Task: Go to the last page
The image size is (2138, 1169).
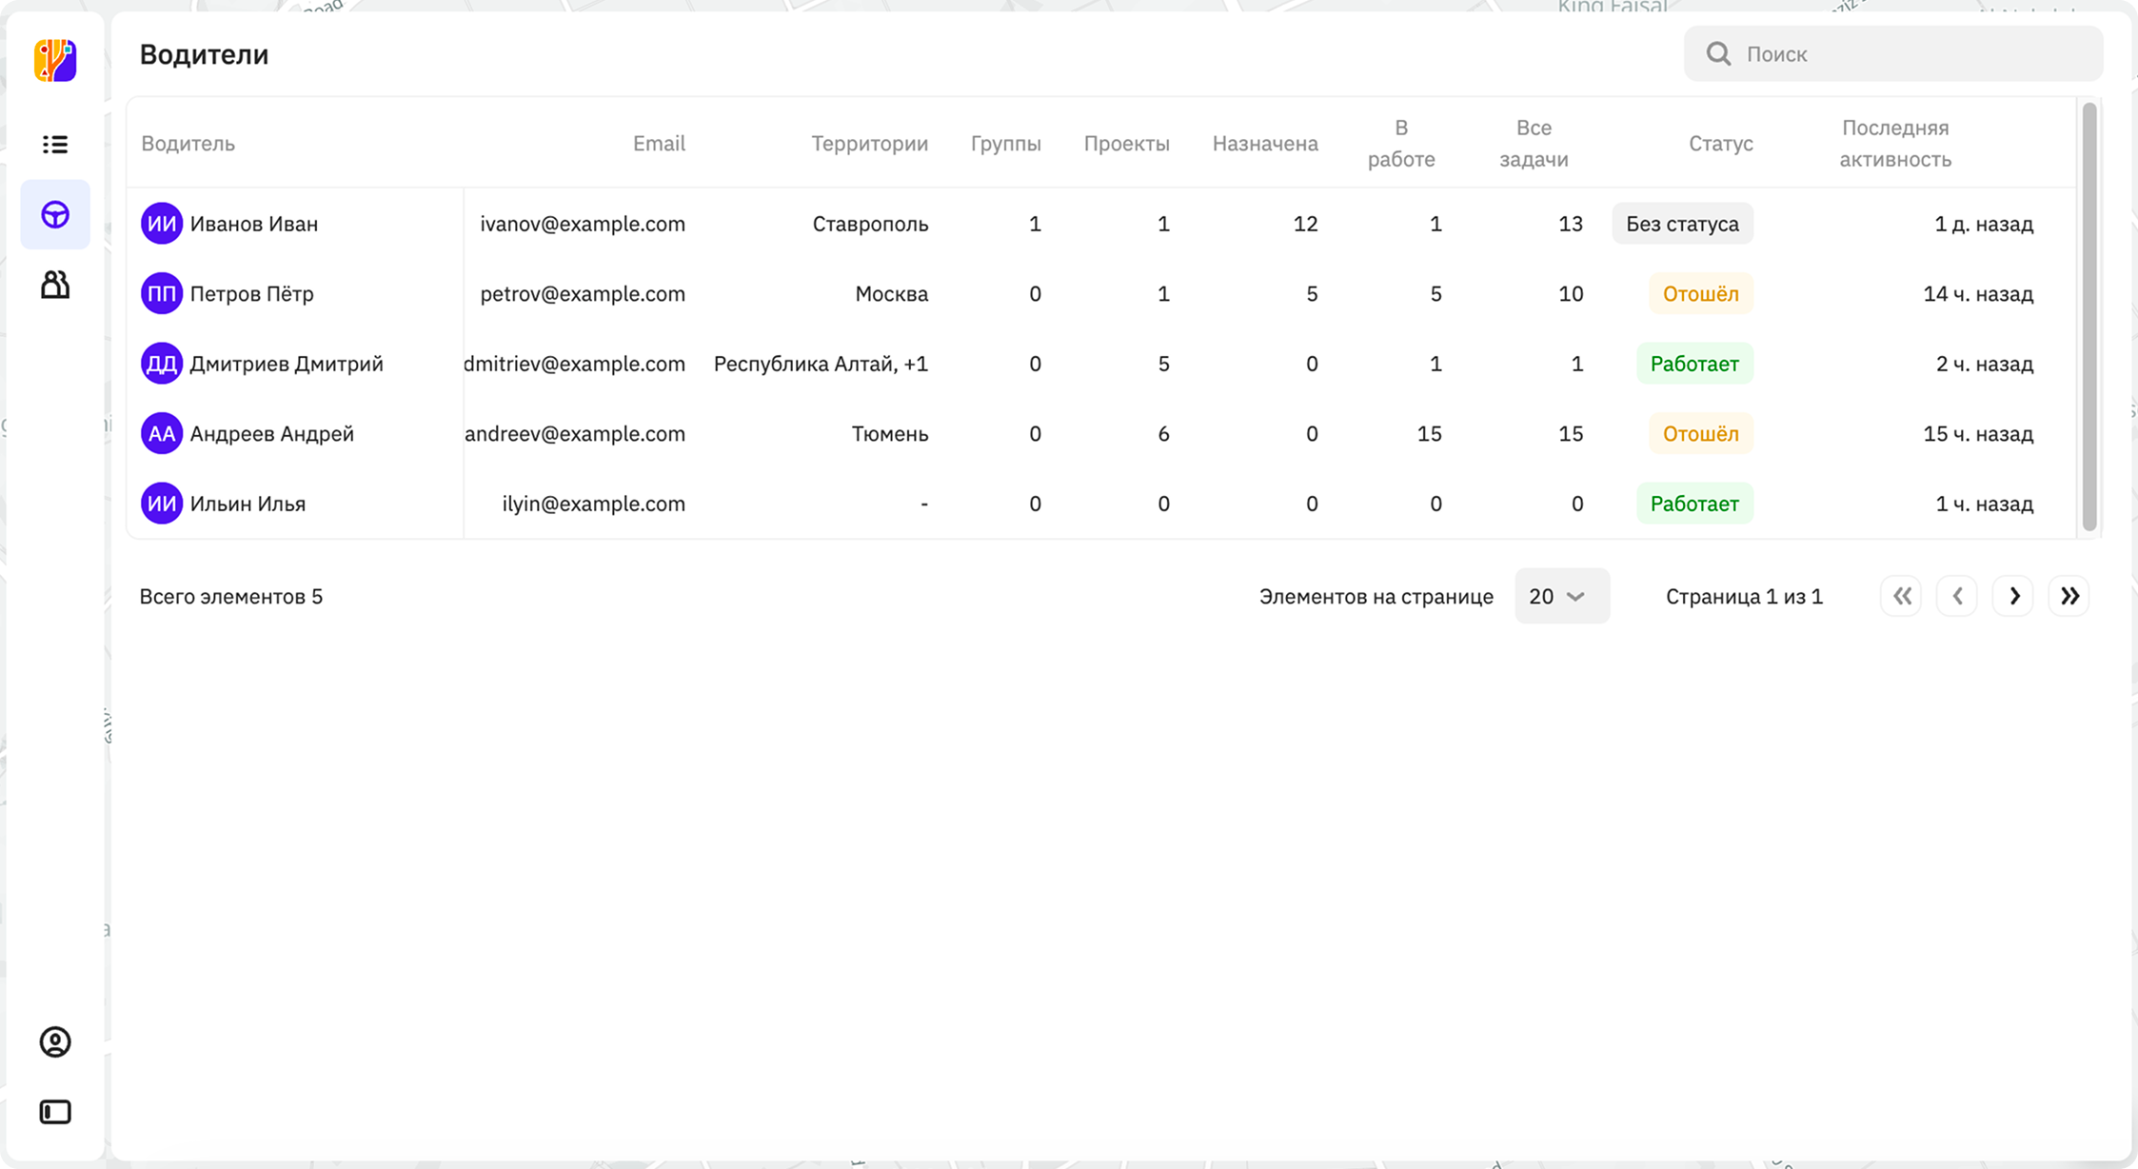Action: coord(2069,596)
